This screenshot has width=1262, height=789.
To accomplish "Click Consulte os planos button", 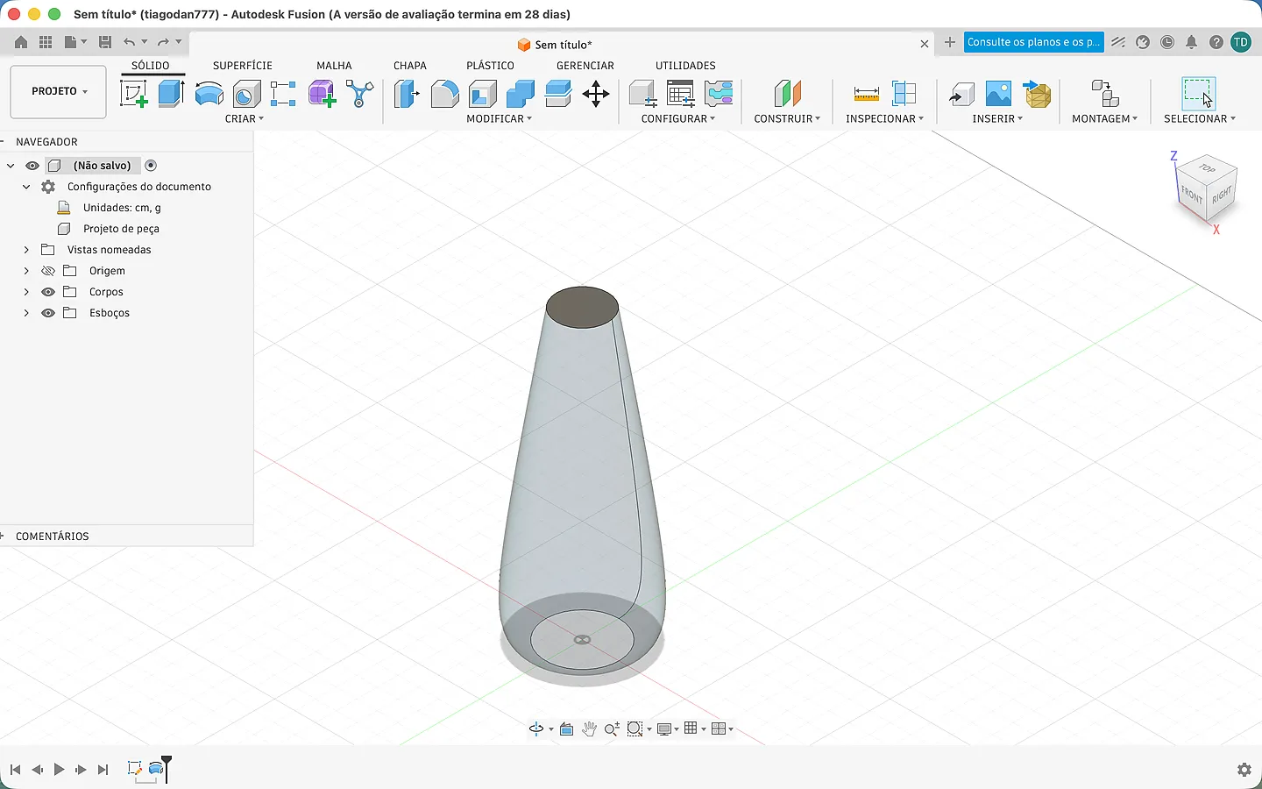I will (1034, 42).
